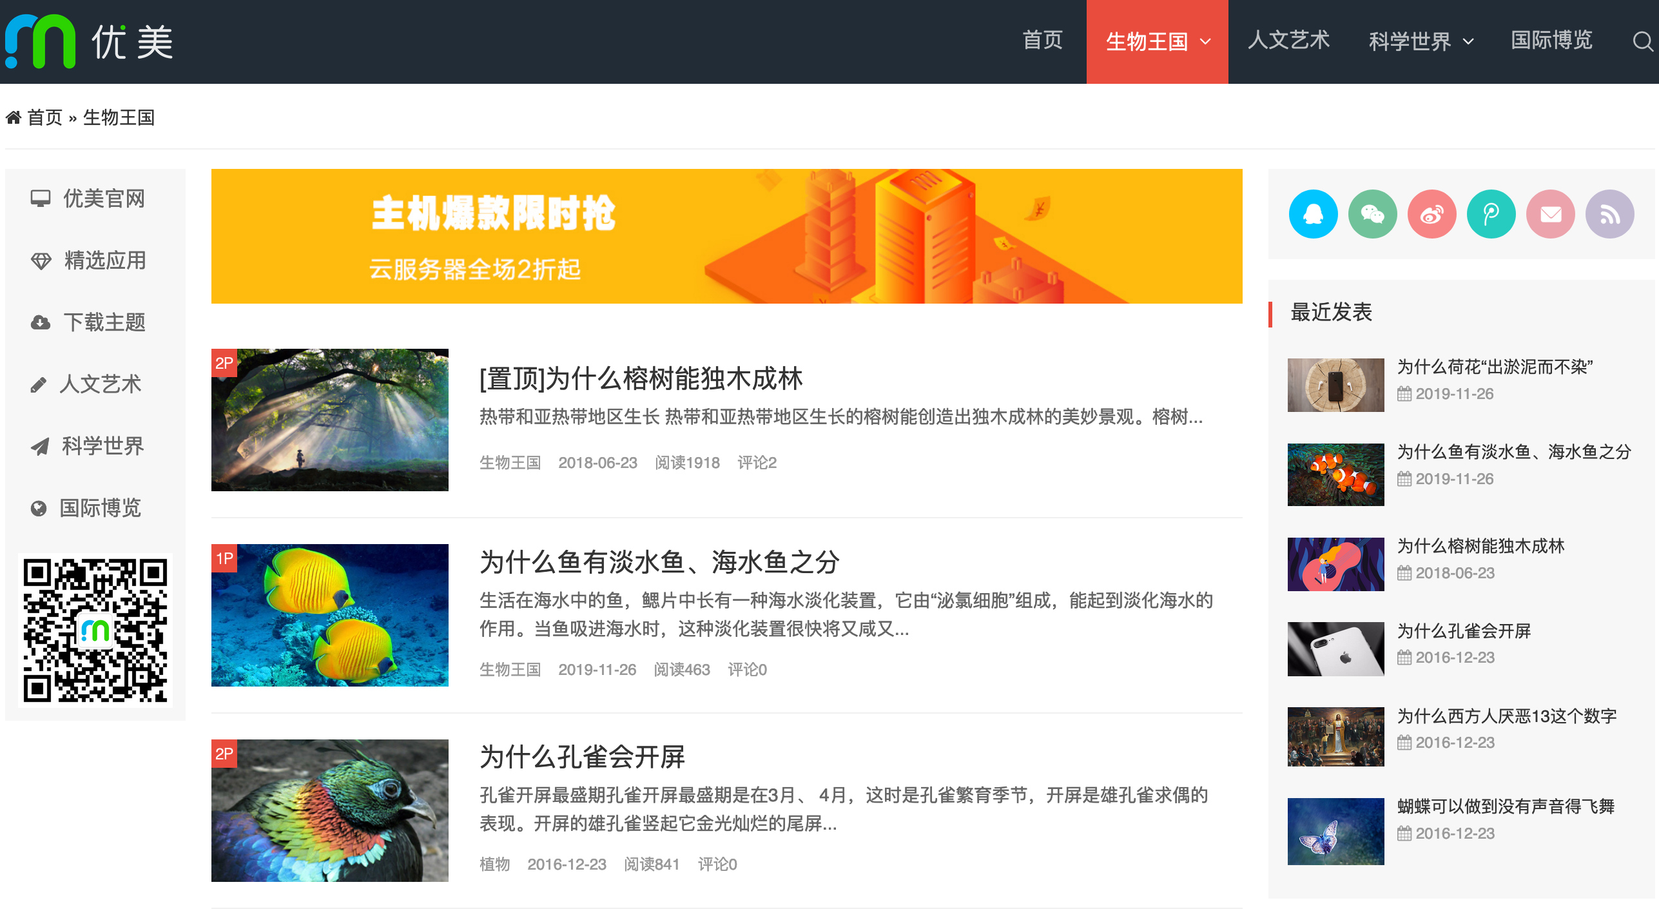1659x918 pixels.
Task: Click 植物 category under peacock article
Action: click(x=494, y=864)
